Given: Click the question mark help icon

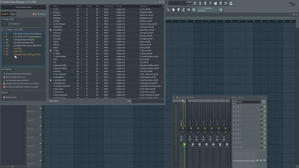Looking at the screenshot, I should click(x=210, y=3).
